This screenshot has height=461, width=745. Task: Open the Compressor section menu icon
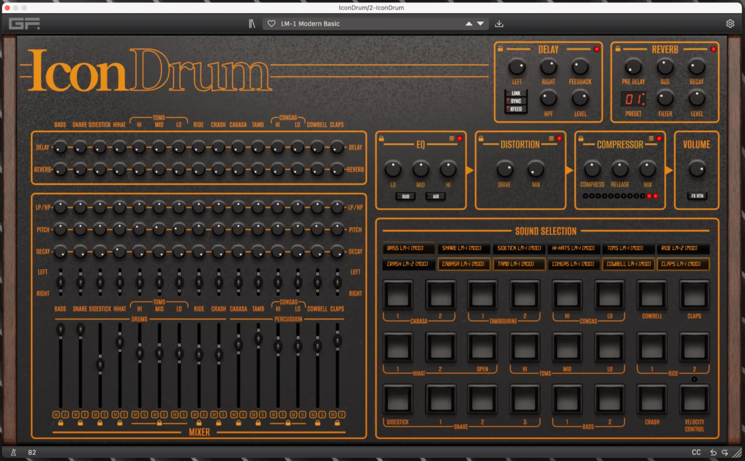(651, 138)
